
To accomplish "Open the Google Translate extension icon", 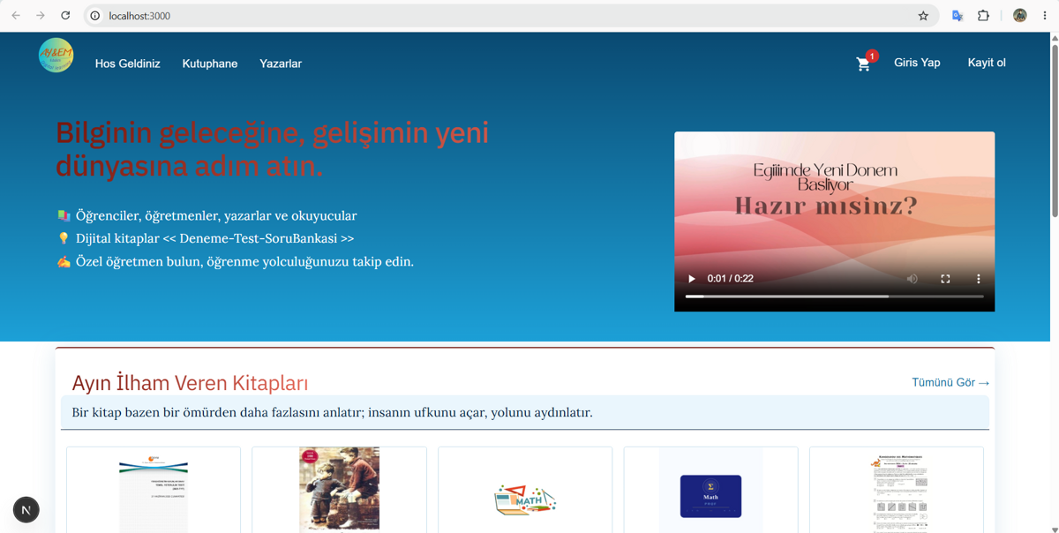I will [x=958, y=15].
